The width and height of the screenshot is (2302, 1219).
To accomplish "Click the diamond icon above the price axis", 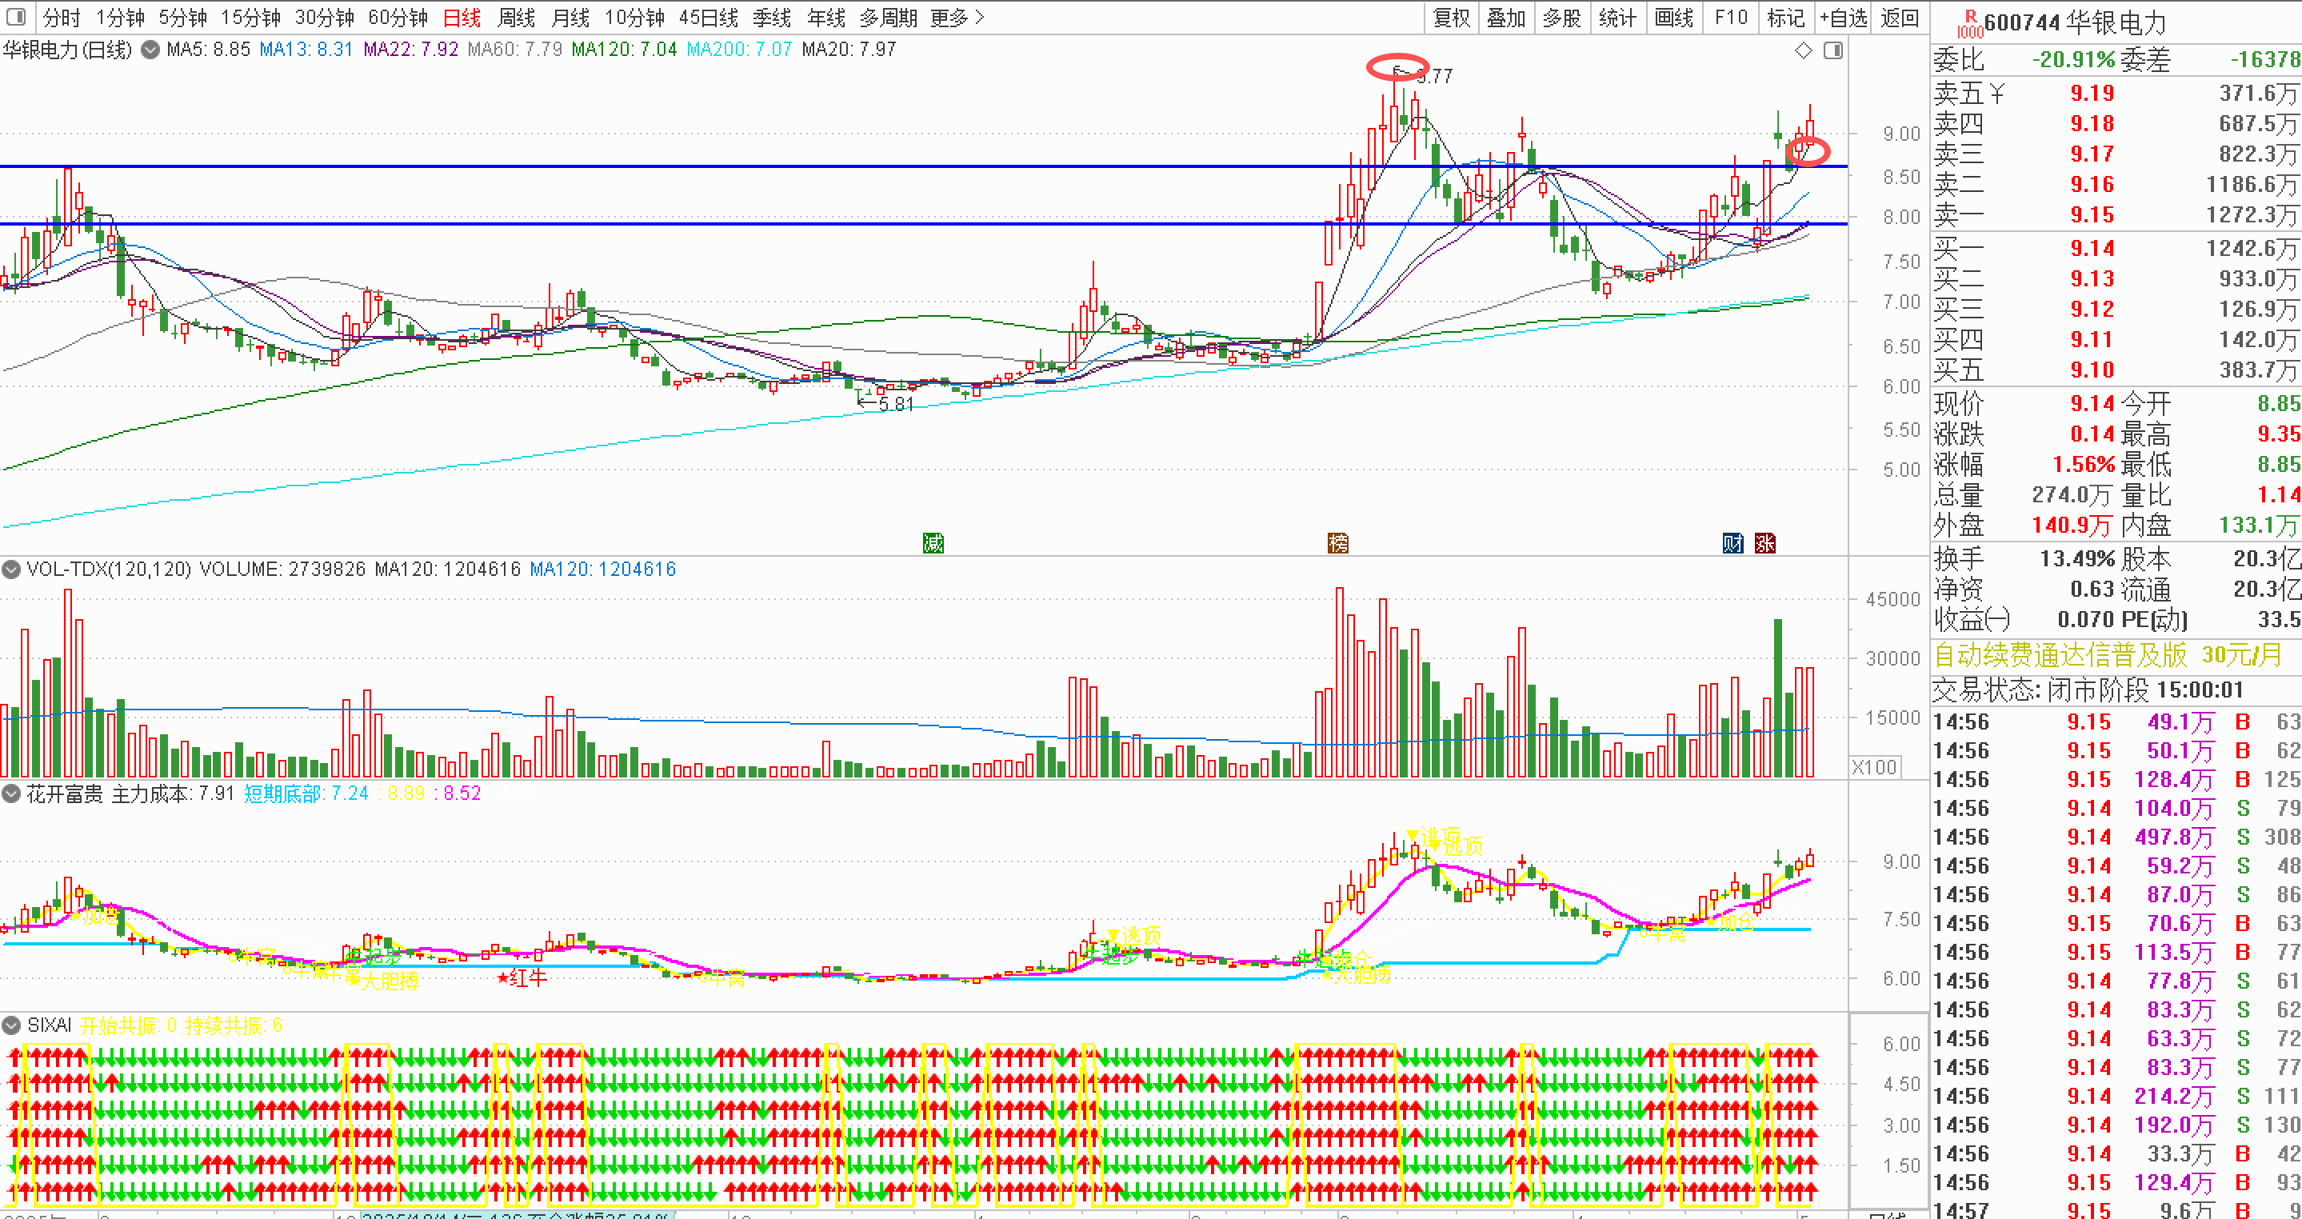I will 1804,51.
